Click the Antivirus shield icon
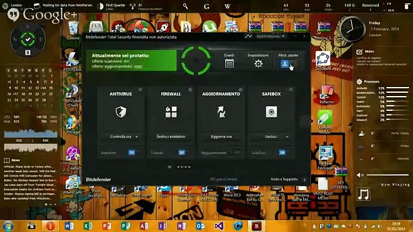The height and width of the screenshot is (232, 413). 121,111
